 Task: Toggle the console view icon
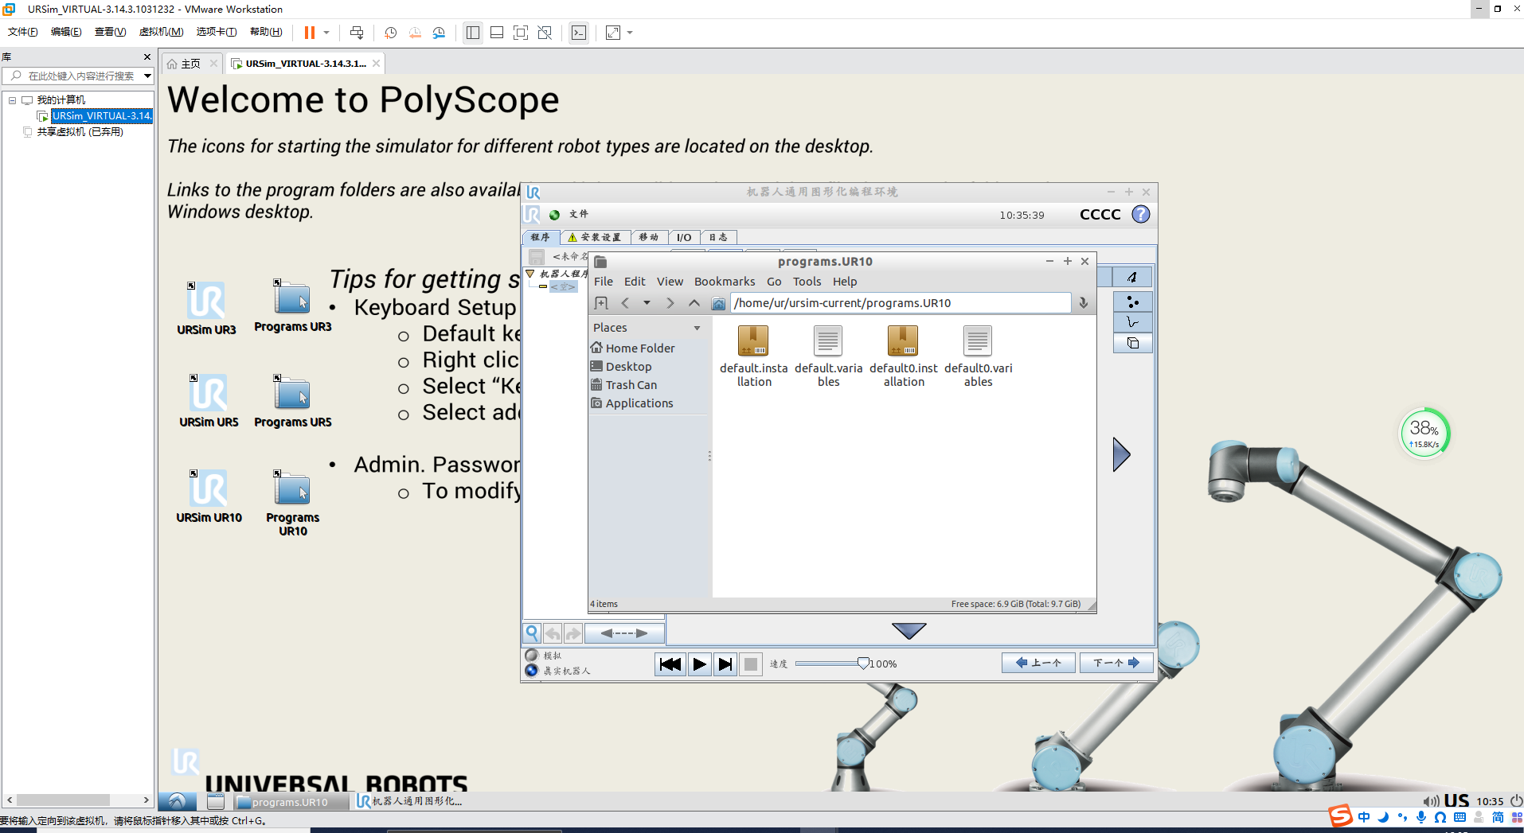point(579,33)
